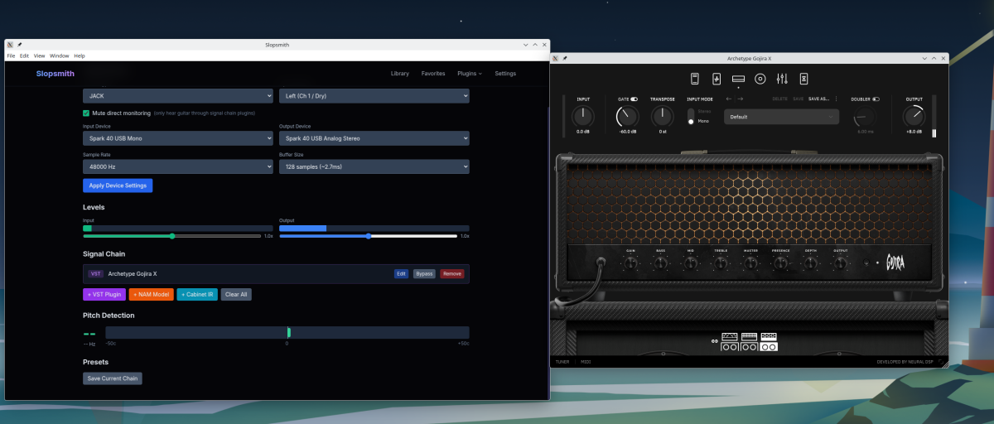The width and height of the screenshot is (994, 424).
Task: Select the amp head section icon
Action: tap(739, 79)
